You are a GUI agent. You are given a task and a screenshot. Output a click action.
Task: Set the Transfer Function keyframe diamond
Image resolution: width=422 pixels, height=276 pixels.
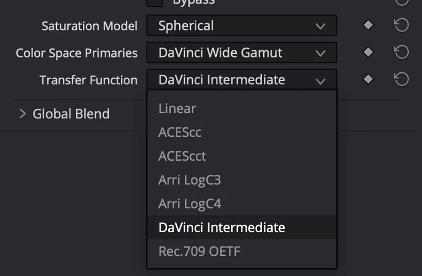click(x=368, y=79)
